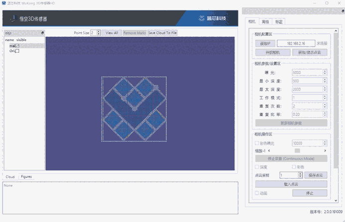Switch to the 标定 tab
345x222 pixels.
[x=279, y=22]
